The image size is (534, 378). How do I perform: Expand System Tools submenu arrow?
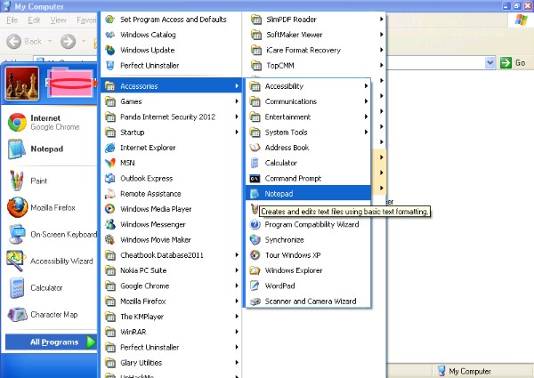coord(366,132)
